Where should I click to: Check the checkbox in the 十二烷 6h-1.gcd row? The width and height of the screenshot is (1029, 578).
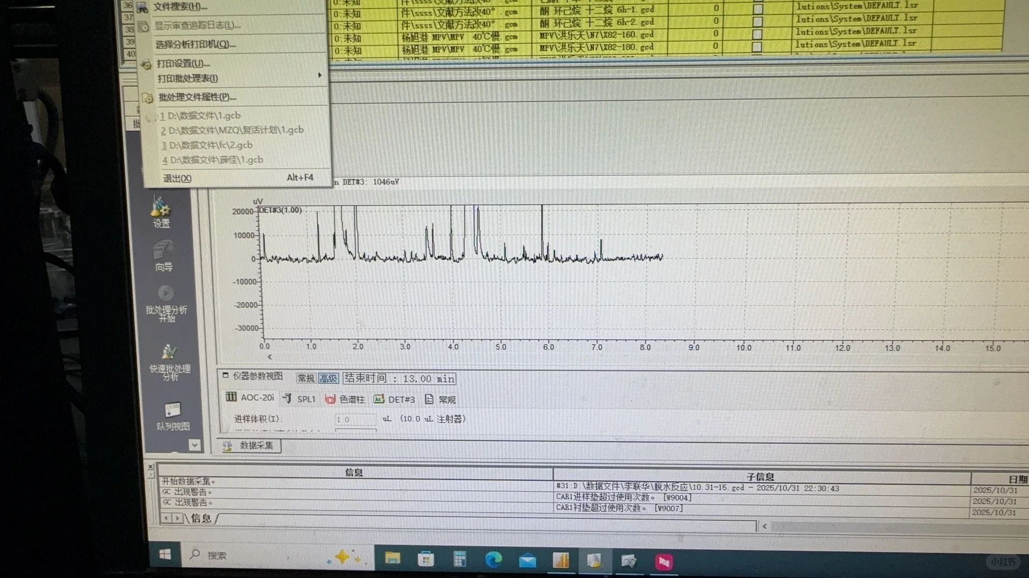tap(758, 9)
